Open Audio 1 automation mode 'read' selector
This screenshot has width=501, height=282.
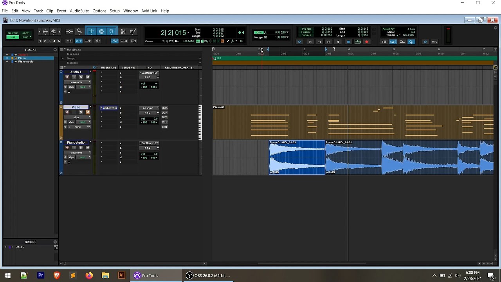(83, 87)
